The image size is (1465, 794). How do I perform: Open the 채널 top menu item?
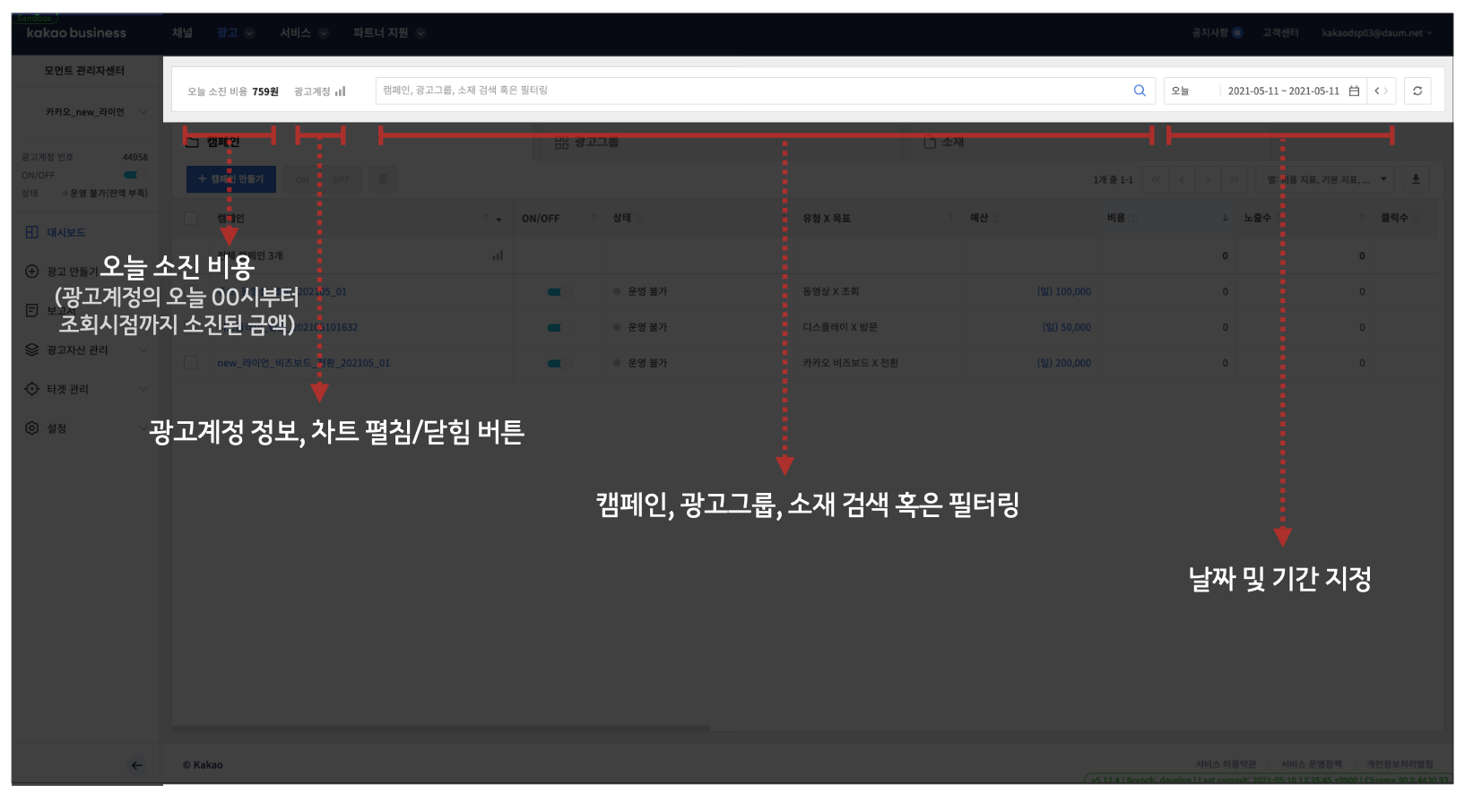point(182,33)
